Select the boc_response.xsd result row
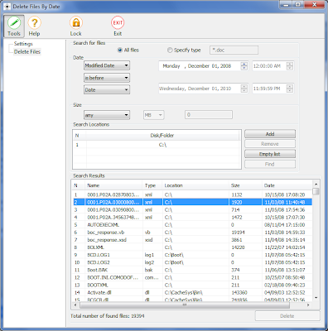Screen dimensions: 328x331 pos(193,240)
